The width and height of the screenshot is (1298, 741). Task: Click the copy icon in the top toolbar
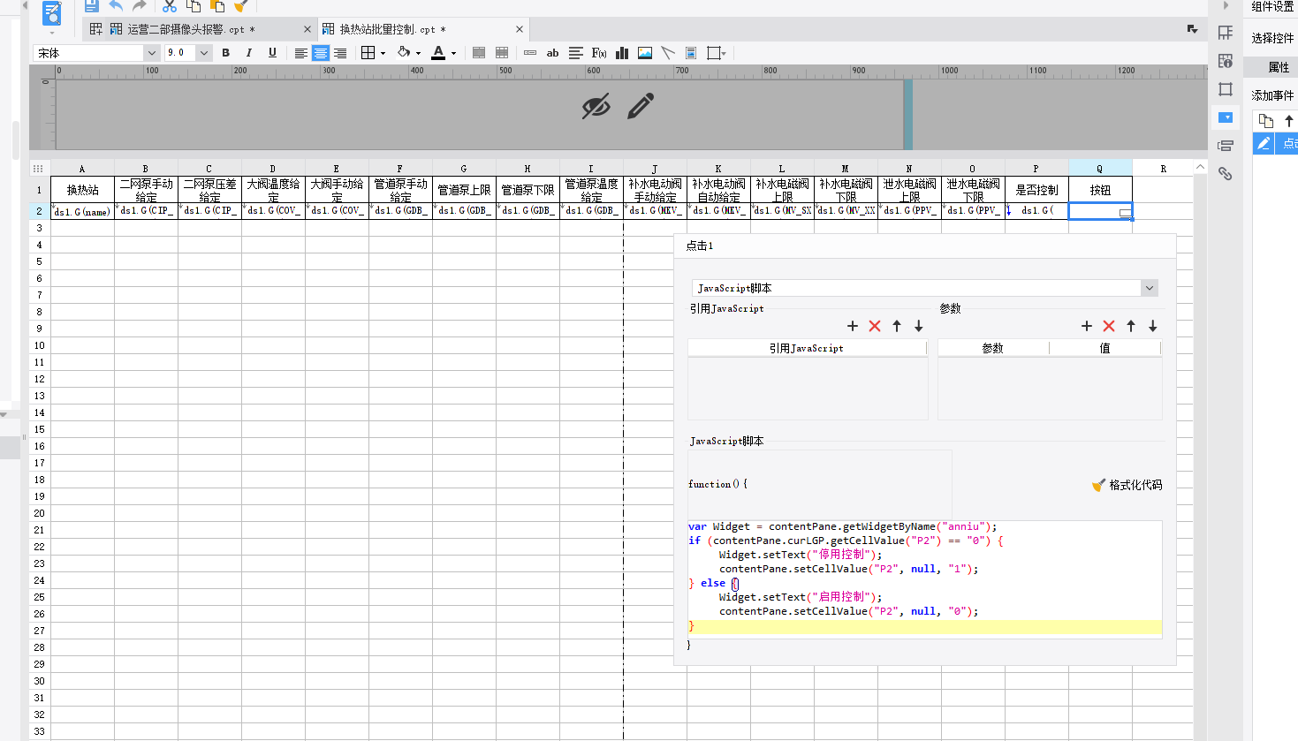194,5
